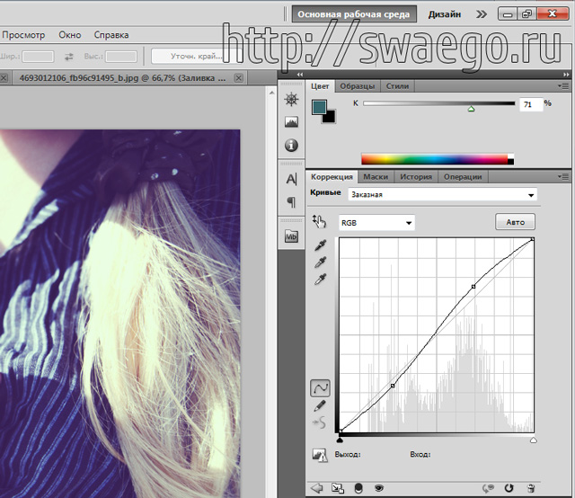The width and height of the screenshot is (575, 498).
Task: Click the K percentage value field
Action: (531, 104)
